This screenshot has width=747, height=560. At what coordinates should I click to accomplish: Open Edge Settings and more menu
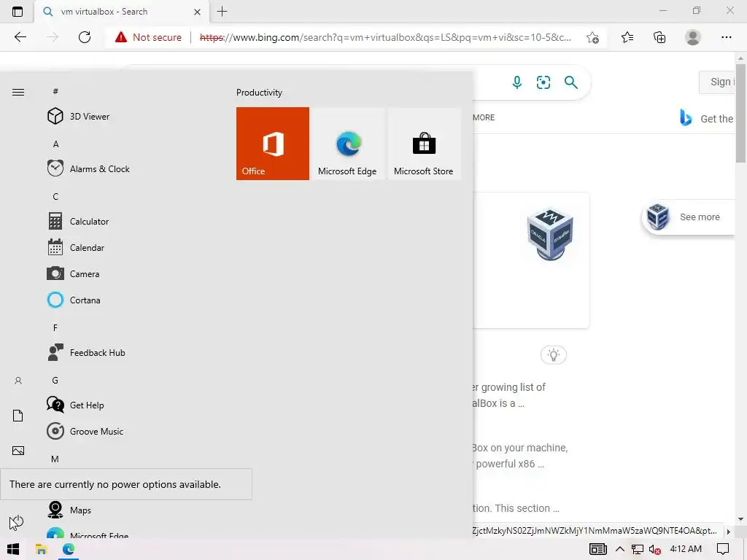tap(726, 37)
